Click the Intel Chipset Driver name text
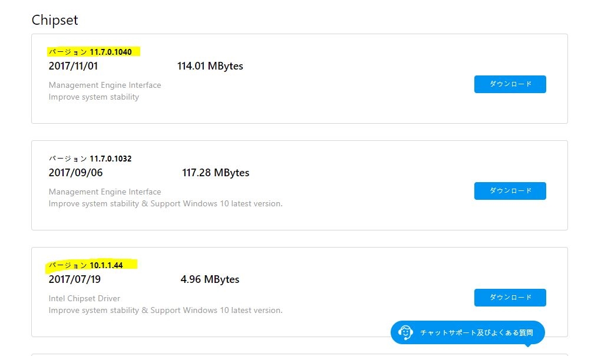The height and width of the screenshot is (356, 591). 84,298
